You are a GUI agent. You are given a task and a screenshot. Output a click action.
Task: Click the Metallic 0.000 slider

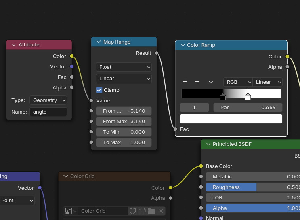[253, 177]
